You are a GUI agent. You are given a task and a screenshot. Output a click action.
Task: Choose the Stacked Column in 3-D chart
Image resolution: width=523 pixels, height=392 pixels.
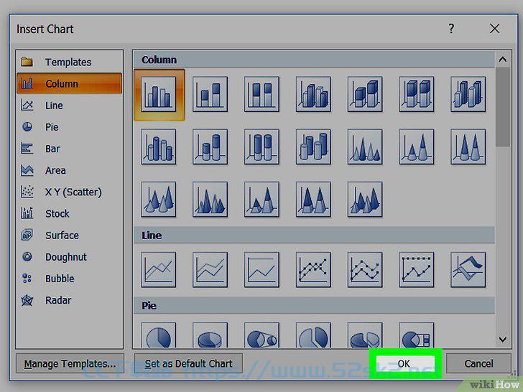click(365, 94)
